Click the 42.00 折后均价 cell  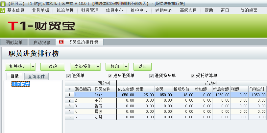183,95
